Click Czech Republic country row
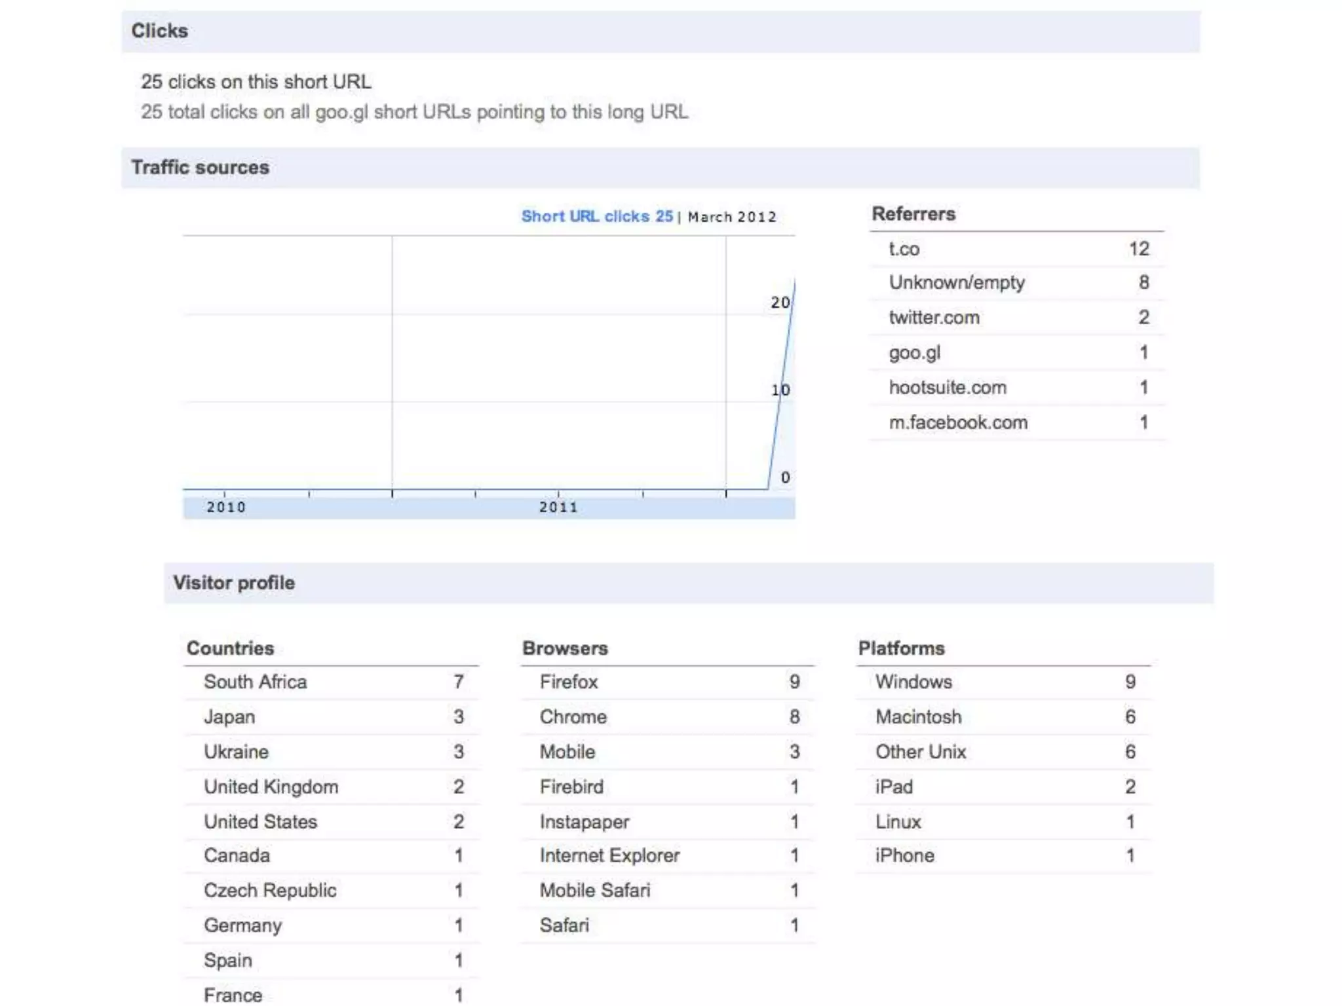 [x=269, y=890]
